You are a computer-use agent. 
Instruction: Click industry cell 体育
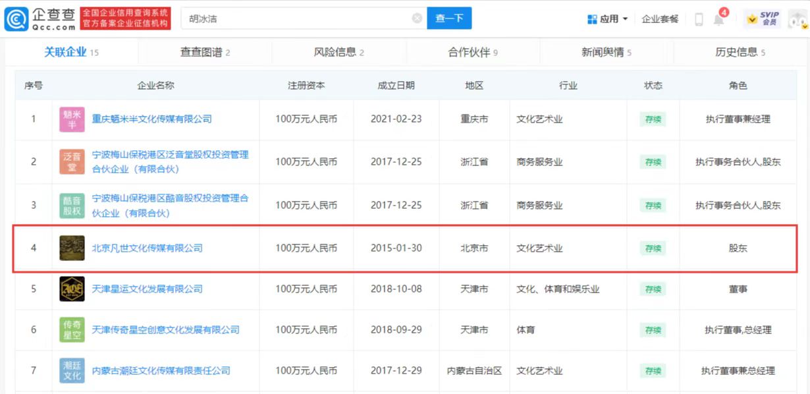point(526,329)
